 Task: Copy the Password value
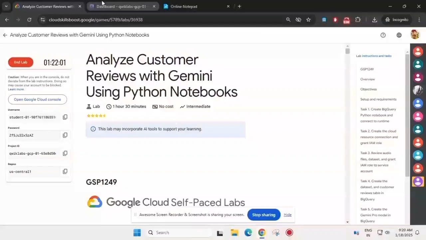[65, 135]
